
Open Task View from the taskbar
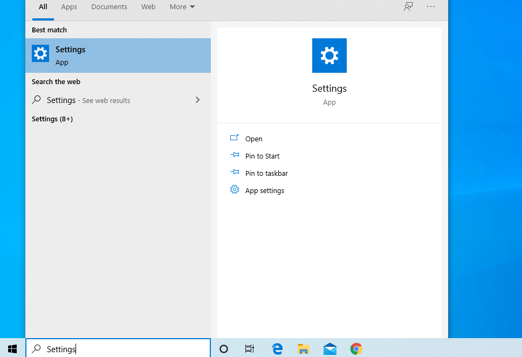(x=250, y=349)
